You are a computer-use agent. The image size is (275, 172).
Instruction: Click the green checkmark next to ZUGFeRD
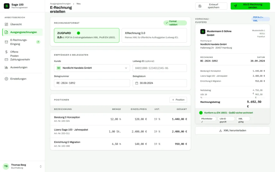coord(78,33)
